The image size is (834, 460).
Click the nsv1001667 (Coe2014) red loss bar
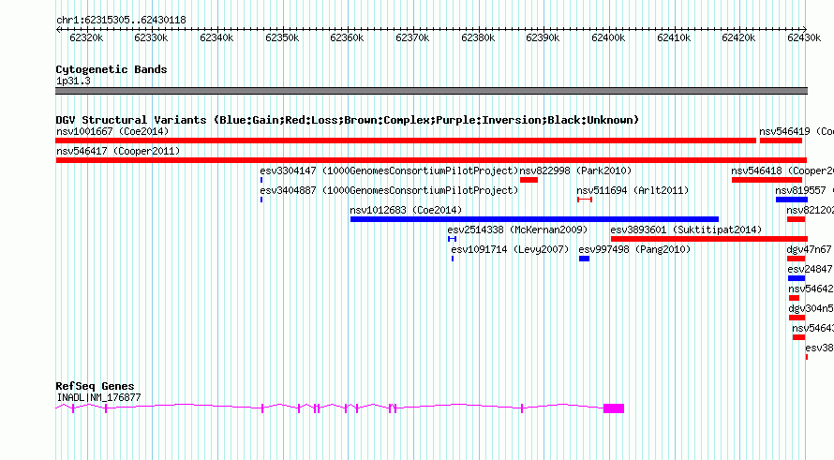(x=406, y=141)
